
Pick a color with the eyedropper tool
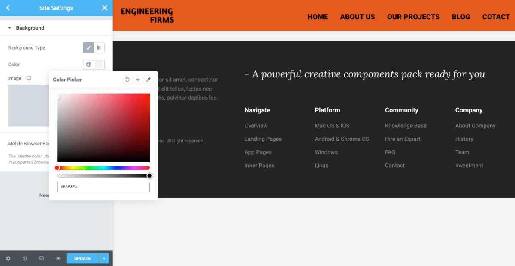[148, 80]
